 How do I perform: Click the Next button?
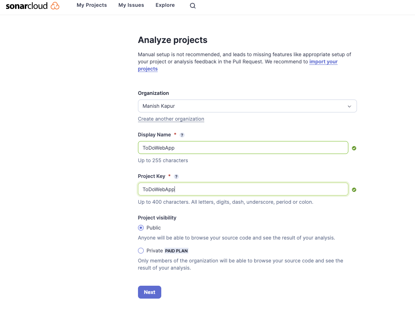149,292
